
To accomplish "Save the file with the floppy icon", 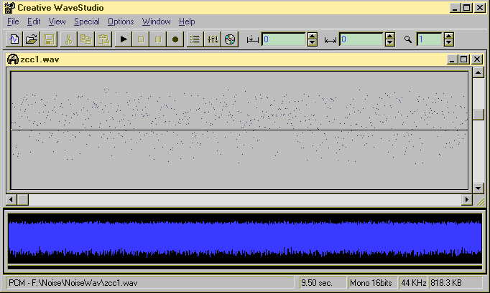I will point(49,39).
